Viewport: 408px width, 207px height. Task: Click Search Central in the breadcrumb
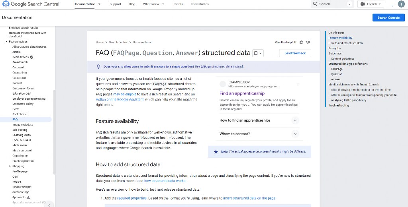tap(118, 42)
